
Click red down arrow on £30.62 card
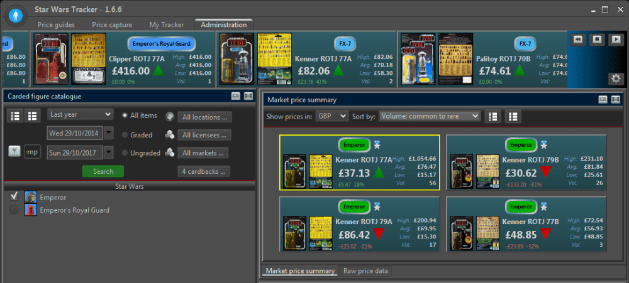(x=545, y=173)
